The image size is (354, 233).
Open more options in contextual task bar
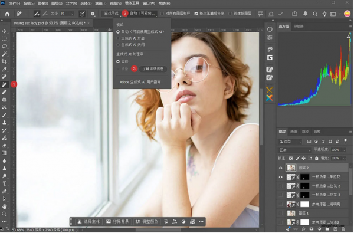(x=201, y=222)
